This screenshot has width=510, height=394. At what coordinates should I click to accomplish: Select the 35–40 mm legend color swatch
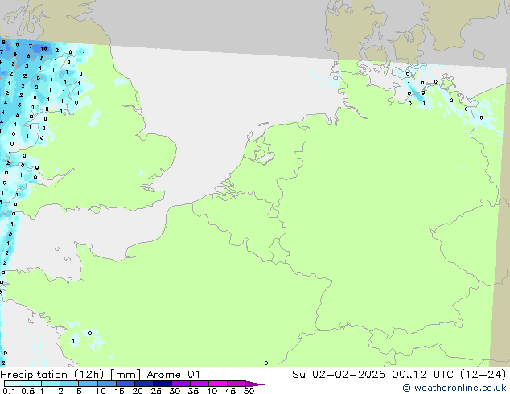pyautogui.click(x=199, y=384)
